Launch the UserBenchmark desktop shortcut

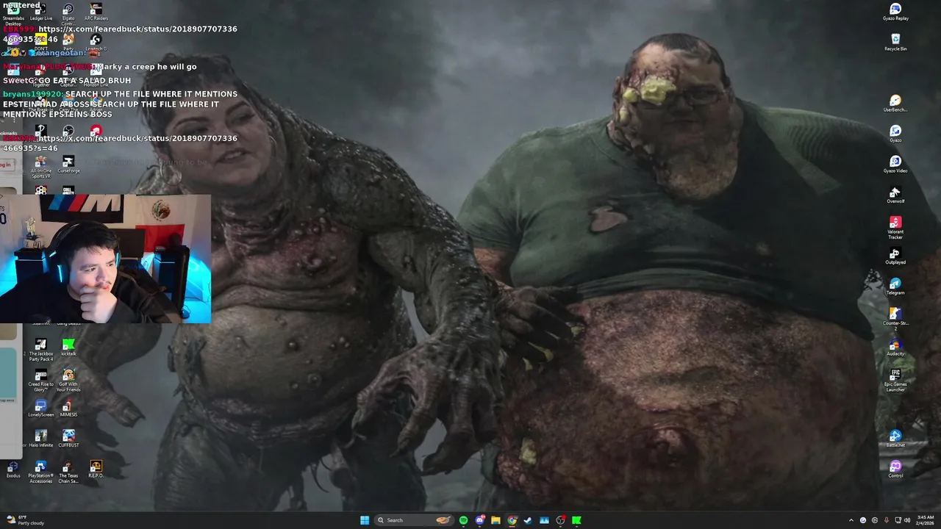(895, 104)
